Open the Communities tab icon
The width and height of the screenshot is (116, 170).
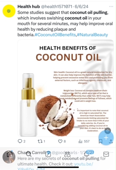coord(67,154)
